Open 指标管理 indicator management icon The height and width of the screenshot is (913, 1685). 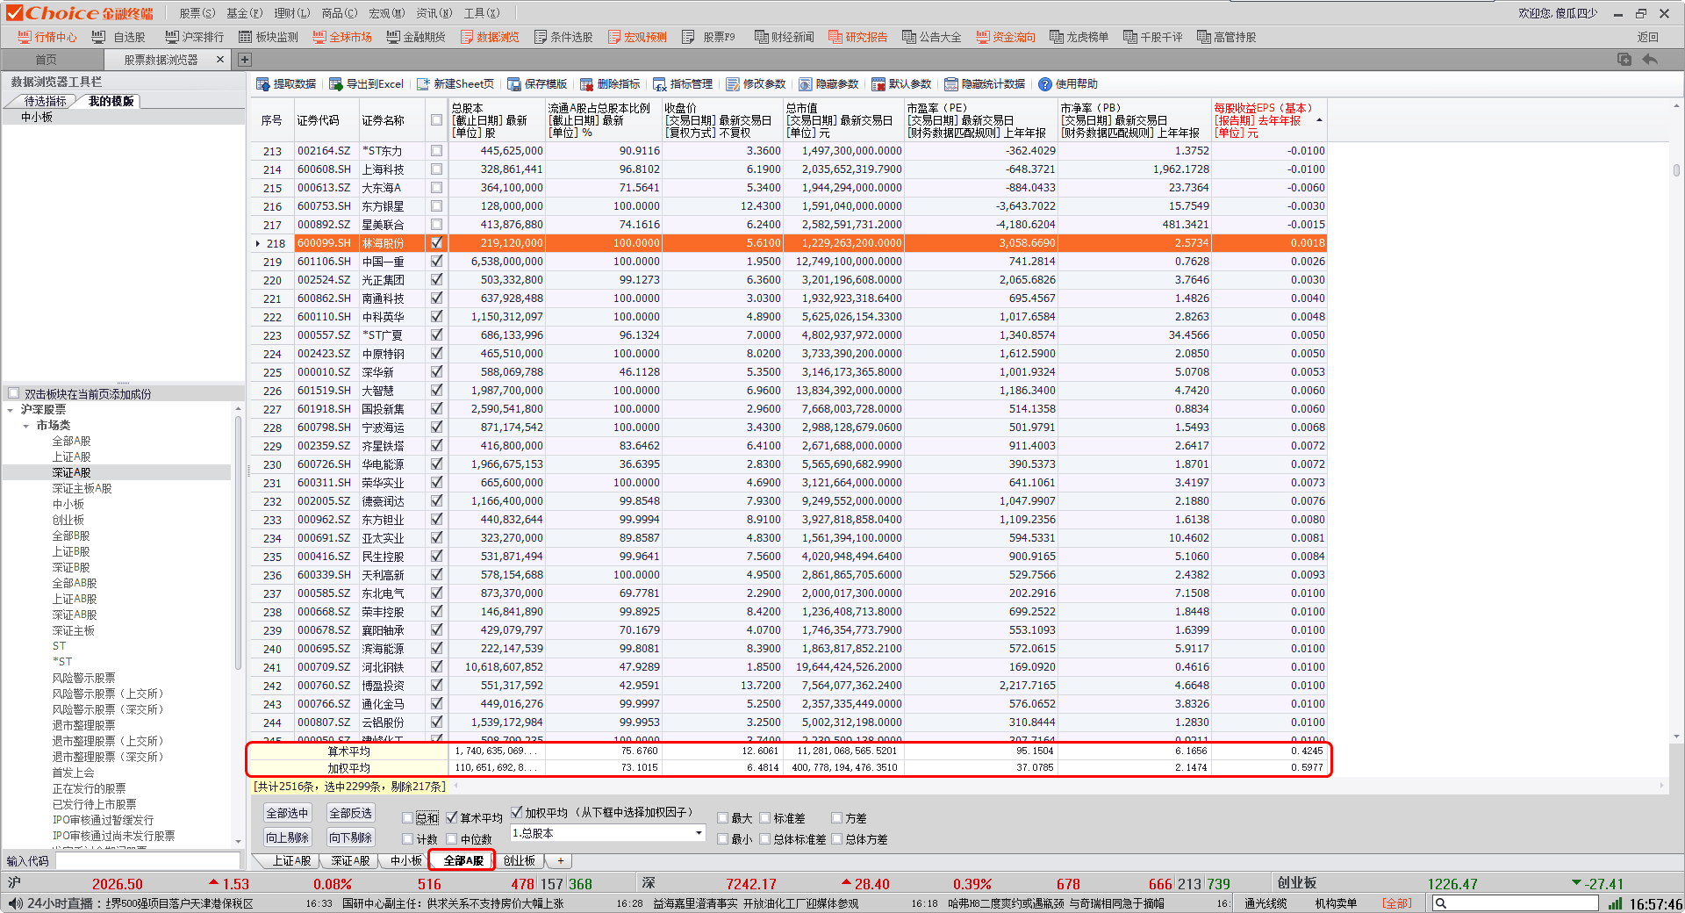click(660, 84)
